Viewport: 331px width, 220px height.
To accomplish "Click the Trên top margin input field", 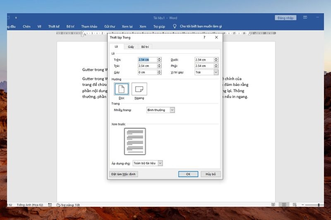I will point(147,60).
